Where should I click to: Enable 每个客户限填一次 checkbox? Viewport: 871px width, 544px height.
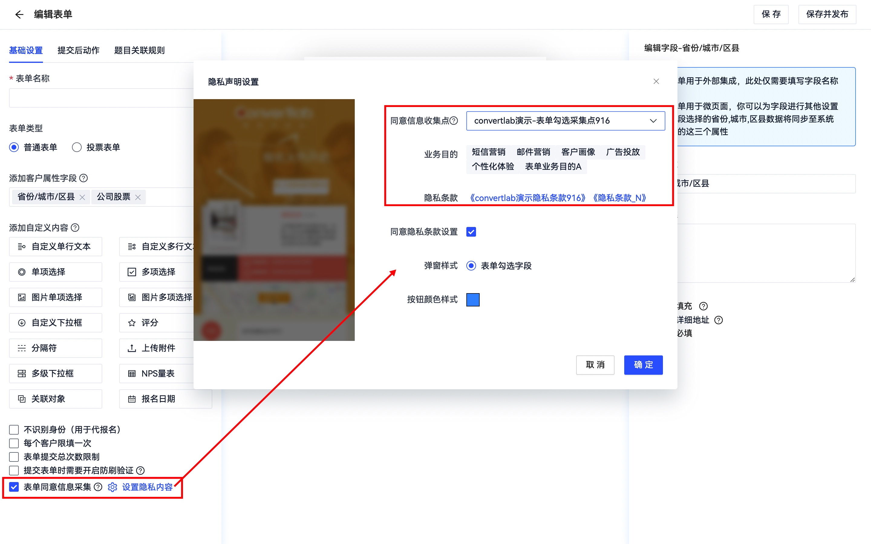(14, 443)
